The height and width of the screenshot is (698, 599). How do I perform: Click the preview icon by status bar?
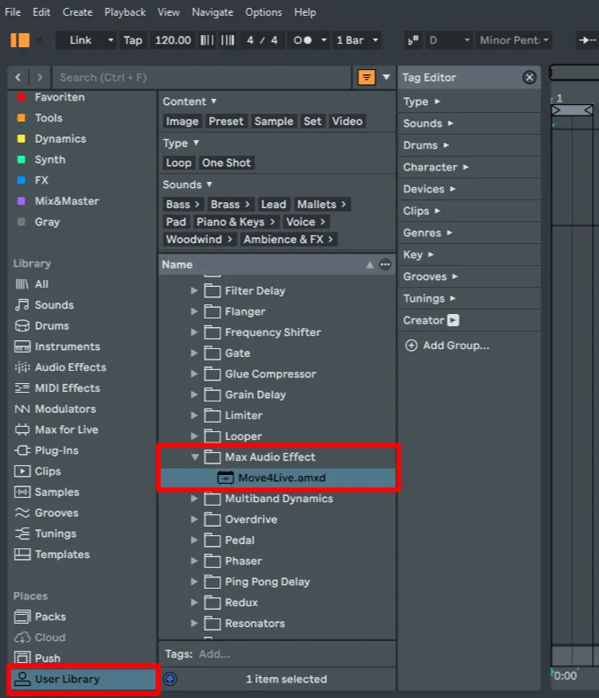170,679
